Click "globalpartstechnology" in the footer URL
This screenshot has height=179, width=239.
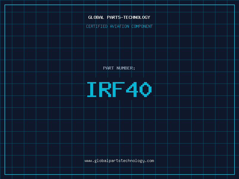[x=119, y=161]
